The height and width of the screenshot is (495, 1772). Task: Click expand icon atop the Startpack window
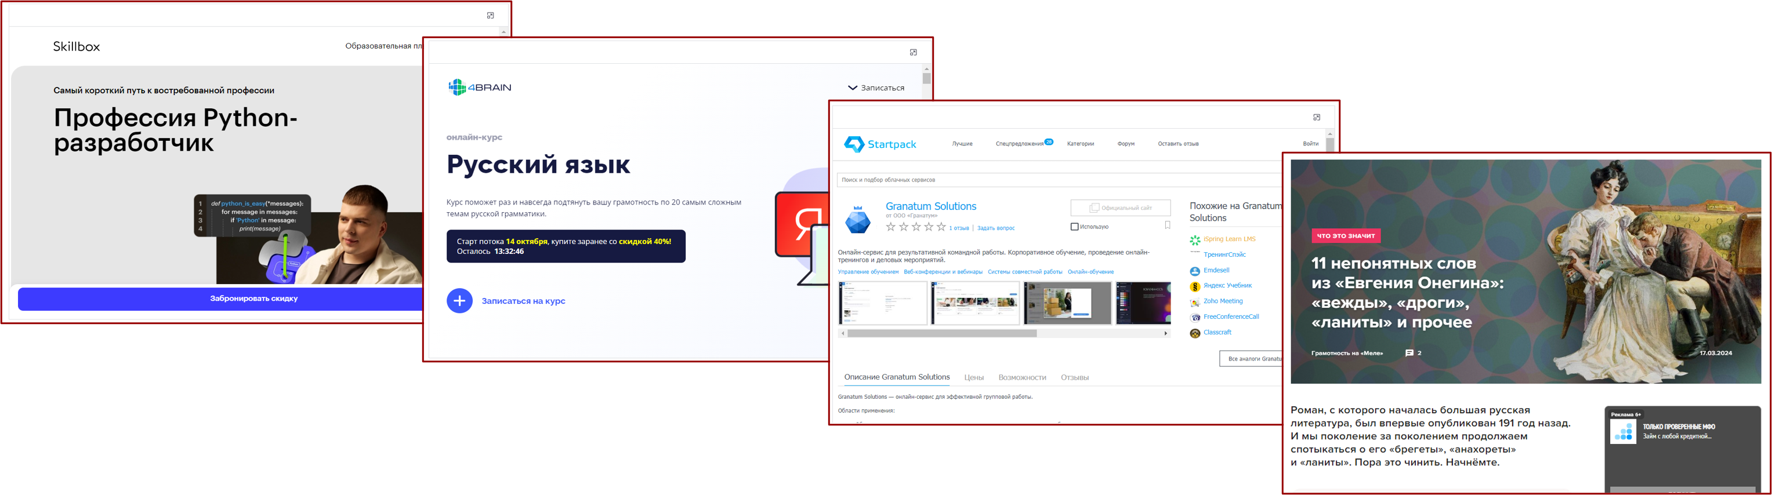point(1317,117)
